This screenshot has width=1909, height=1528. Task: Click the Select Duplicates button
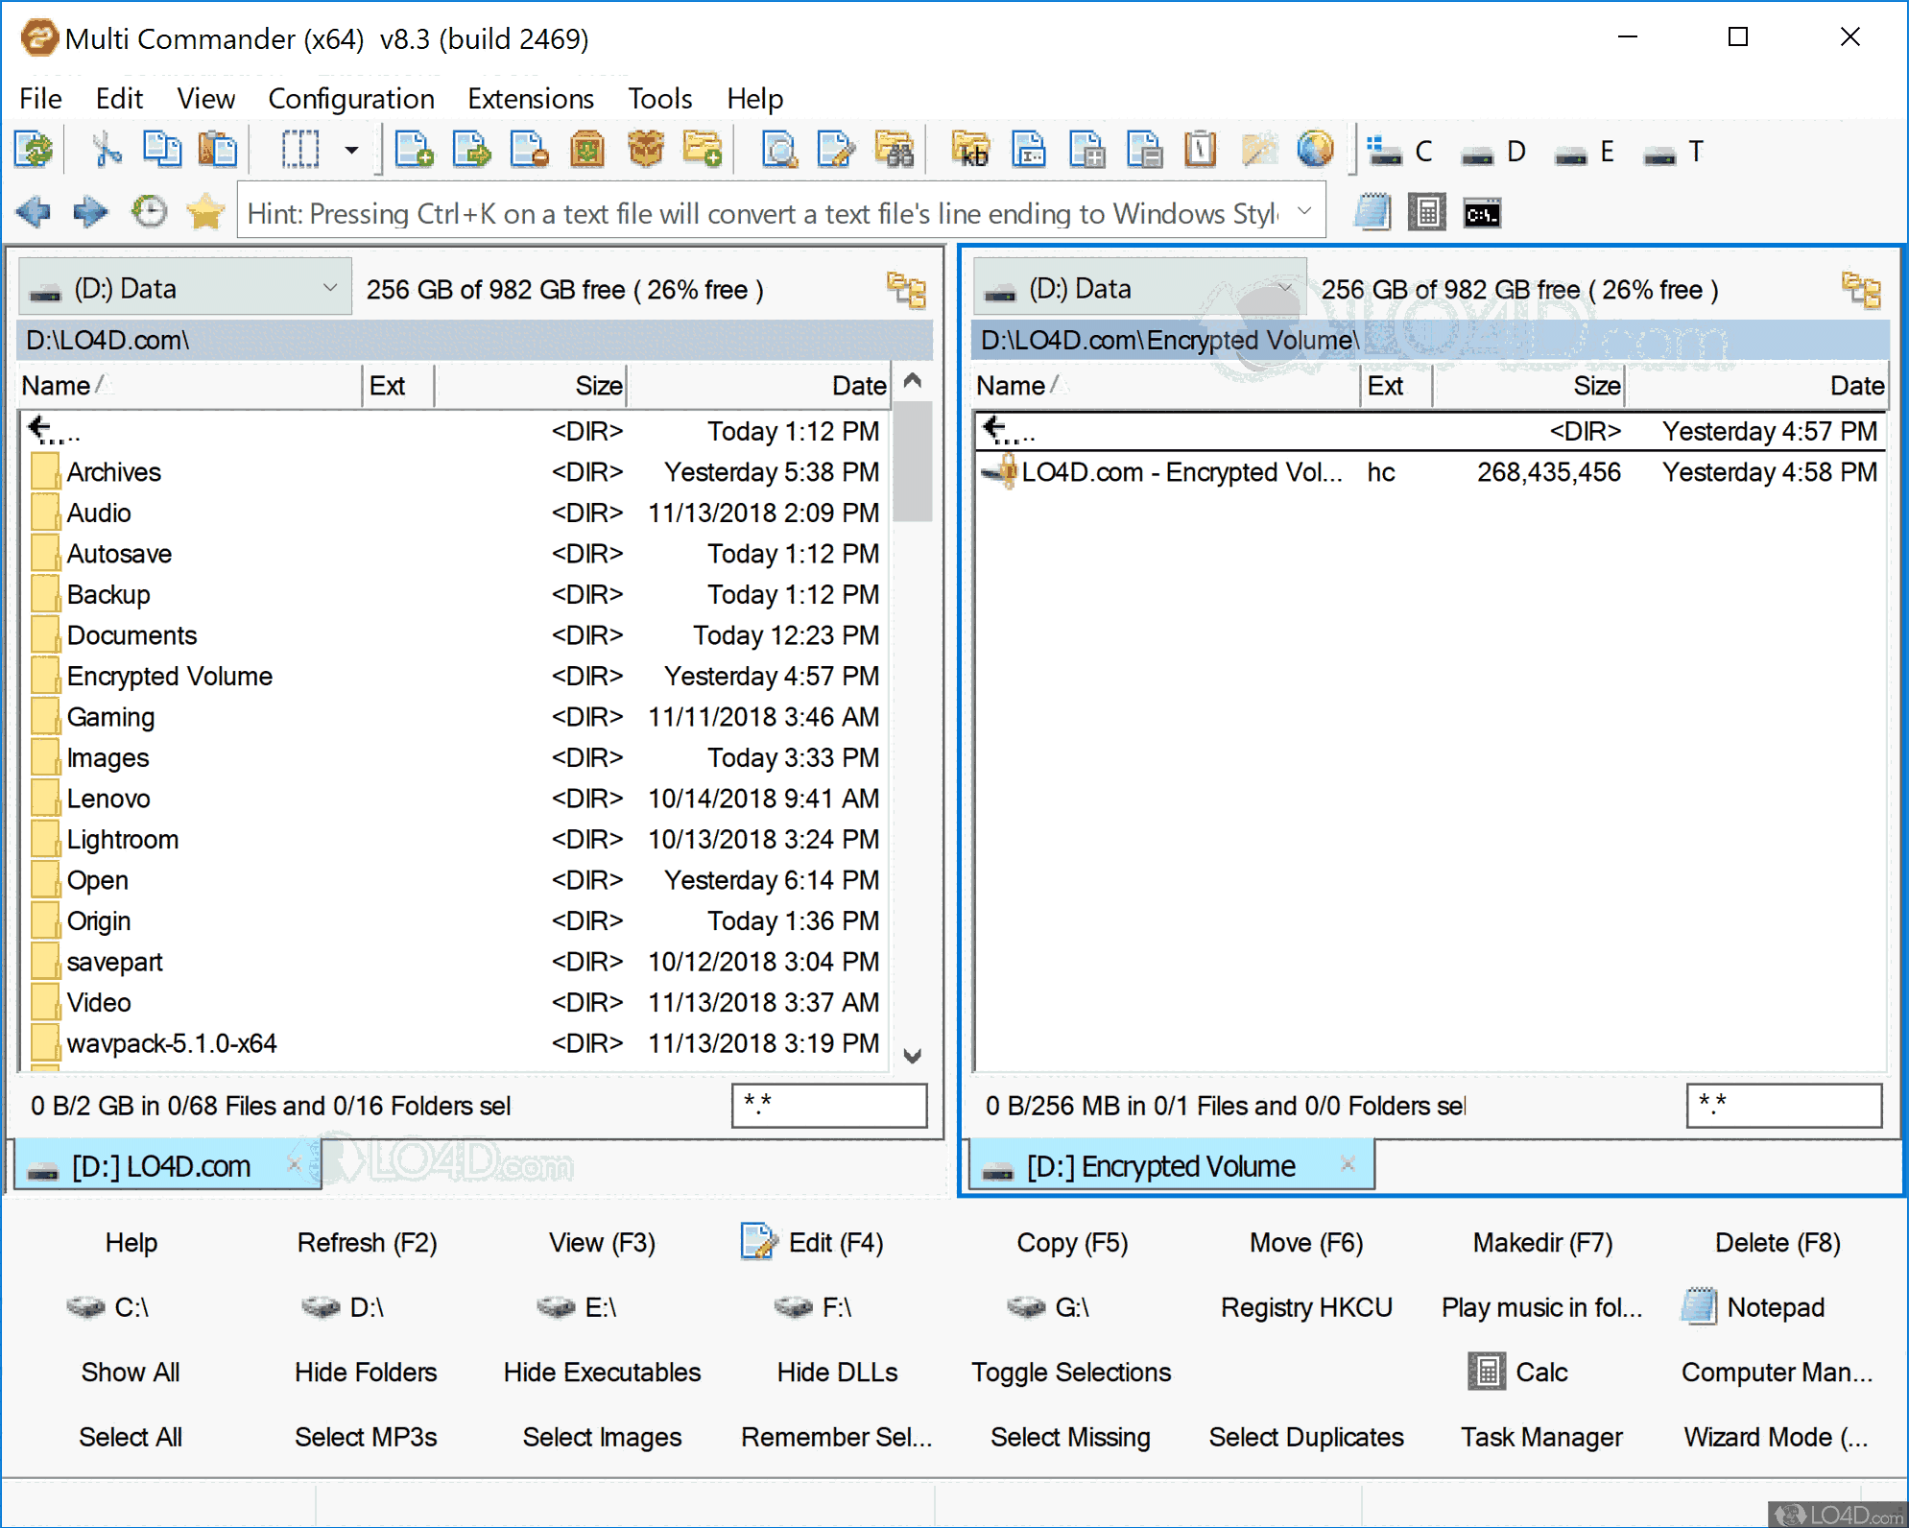point(1305,1437)
